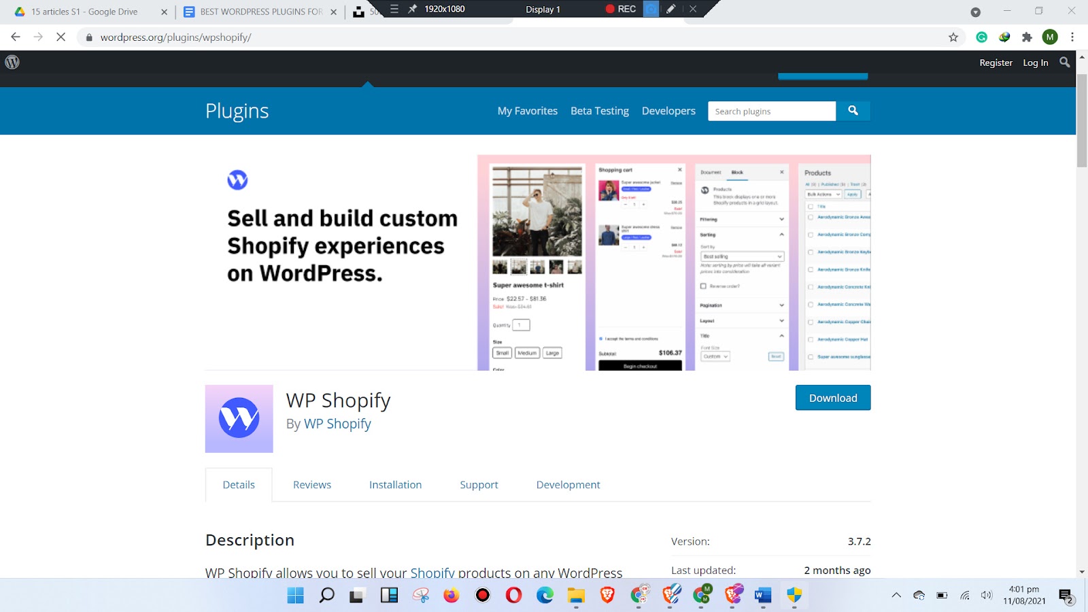Open the recorder toolbar menu icon
Viewport: 1088px width, 612px height.
pos(394,9)
